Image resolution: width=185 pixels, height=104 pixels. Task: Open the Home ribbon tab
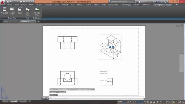pyautogui.click(x=10, y=5)
